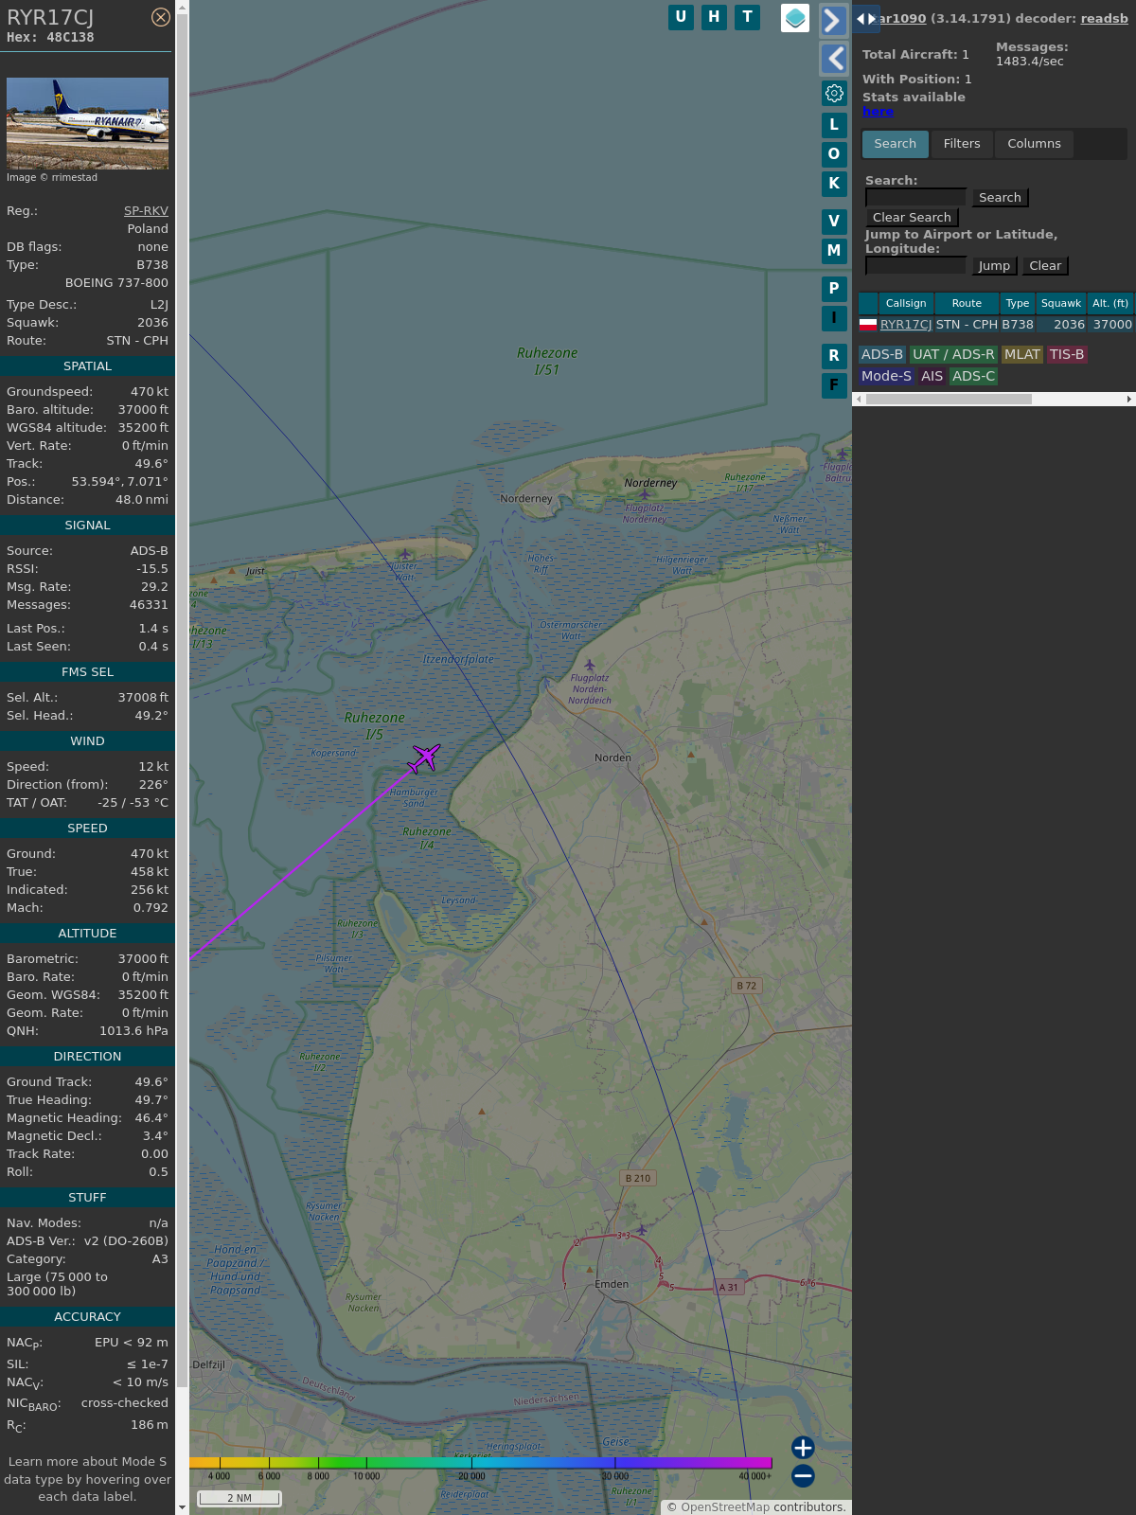This screenshot has width=1136, height=1515.
Task: Toggle the H map button
Action: click(x=714, y=17)
